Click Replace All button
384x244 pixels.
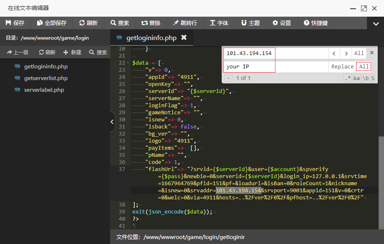[x=364, y=67]
